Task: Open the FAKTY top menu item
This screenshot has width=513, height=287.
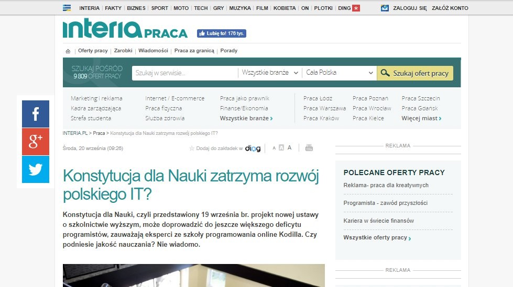Action: 113,8
